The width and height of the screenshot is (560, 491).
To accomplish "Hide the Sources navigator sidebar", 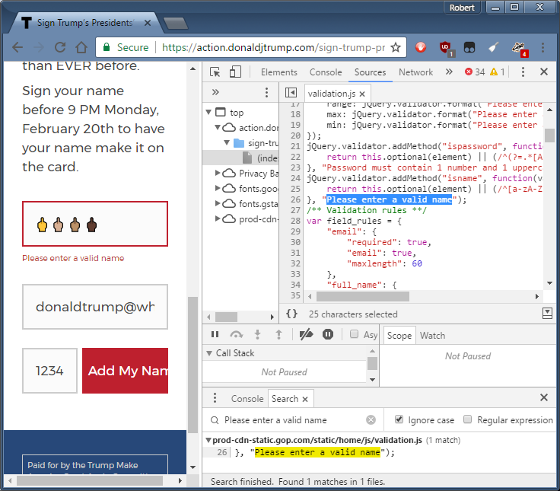I will [x=291, y=93].
